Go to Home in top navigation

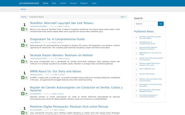(x=45, y=3)
